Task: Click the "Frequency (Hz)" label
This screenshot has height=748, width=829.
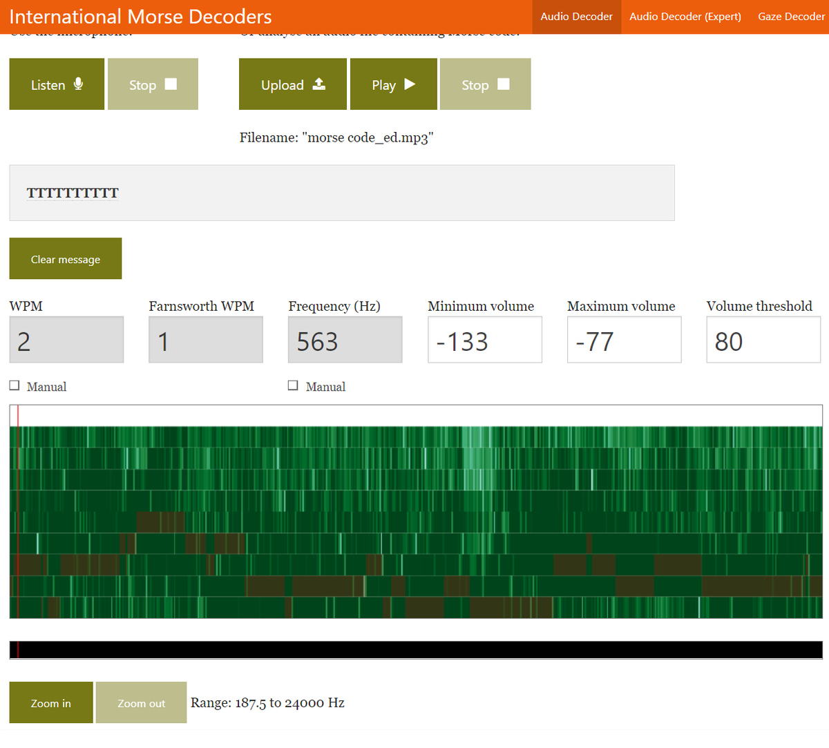Action: (x=334, y=306)
